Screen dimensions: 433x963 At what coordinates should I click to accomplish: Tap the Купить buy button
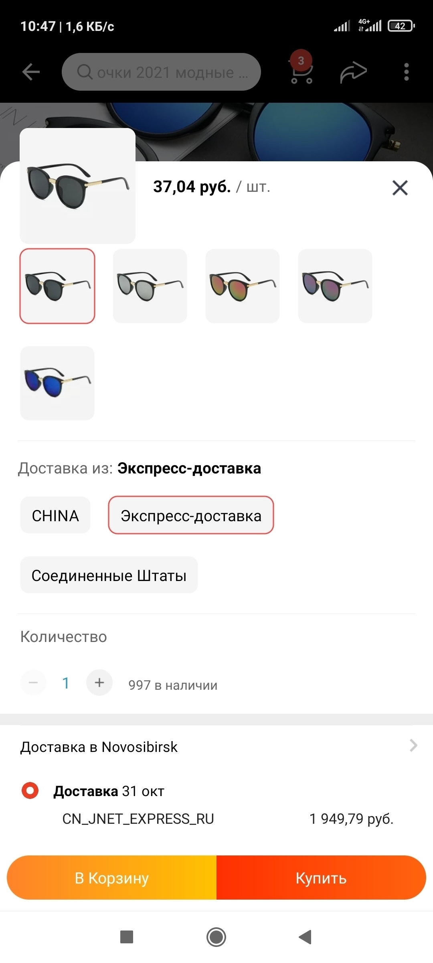tap(321, 878)
